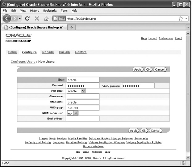Image resolution: width=192 pixels, height=167 pixels.
Task: Click the scroll up arrow of page scrollbar
Action: pyautogui.click(x=188, y=33)
